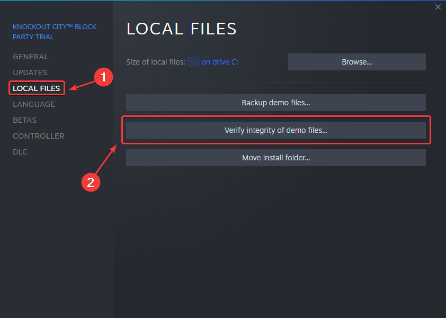Open the General settings tab
Viewport: 446px width, 318px height.
coord(30,57)
